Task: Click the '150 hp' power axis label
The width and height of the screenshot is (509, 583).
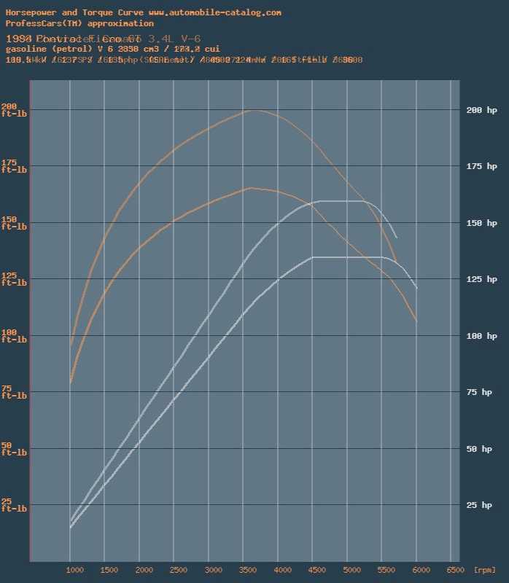Action: click(x=482, y=223)
